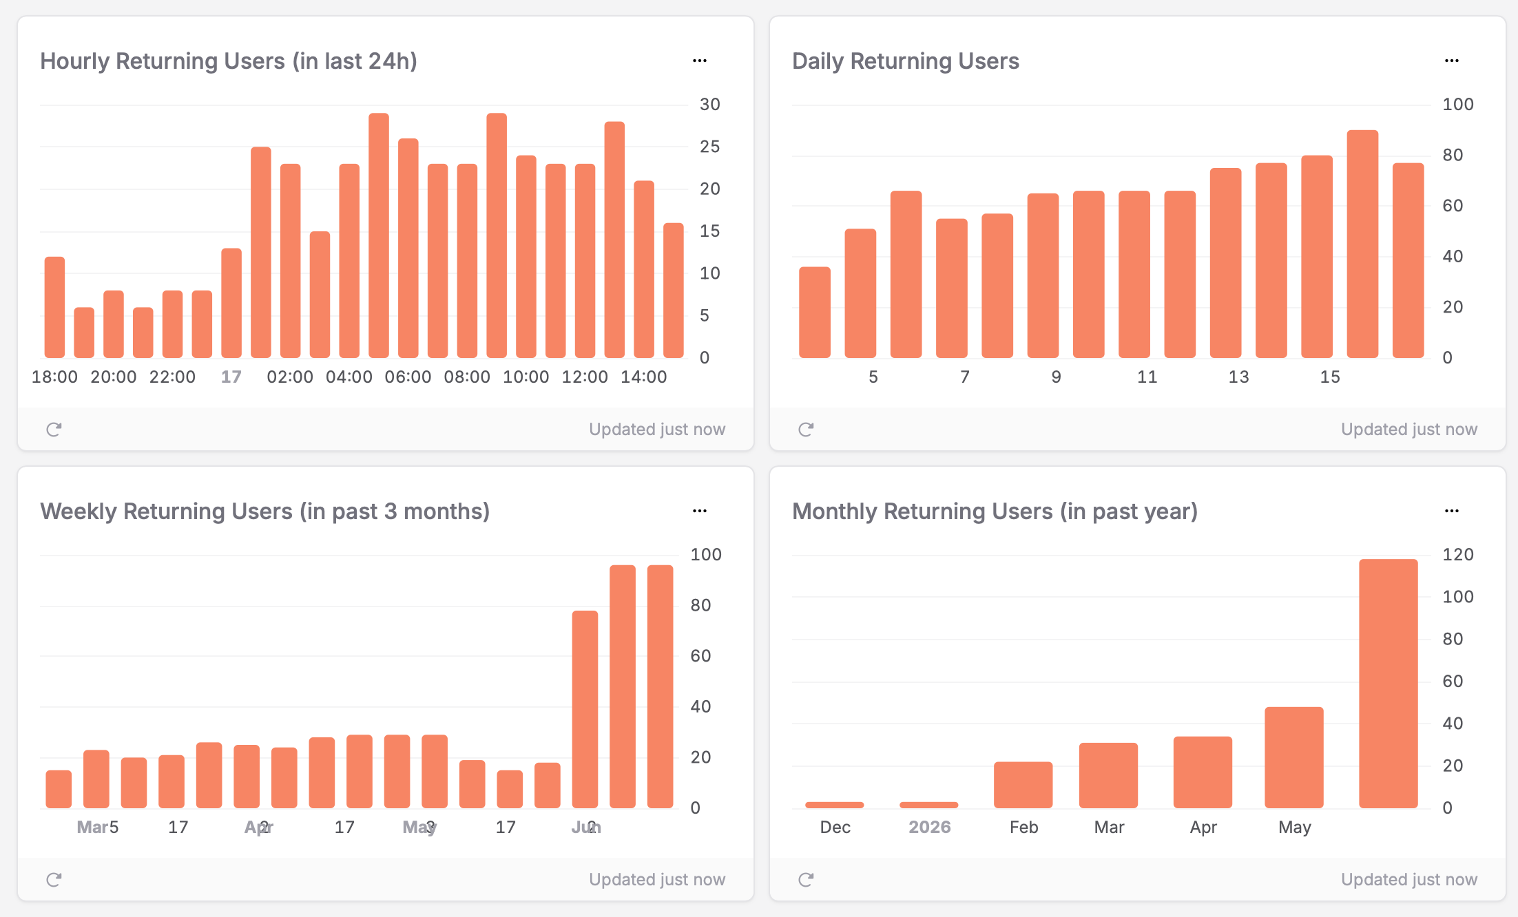
Task: Click 'Updated just now' in the Weekly card
Action: [x=657, y=880]
